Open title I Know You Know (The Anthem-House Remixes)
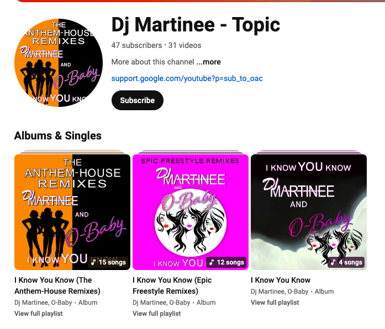Image resolution: width=385 pixels, height=329 pixels. (57, 285)
